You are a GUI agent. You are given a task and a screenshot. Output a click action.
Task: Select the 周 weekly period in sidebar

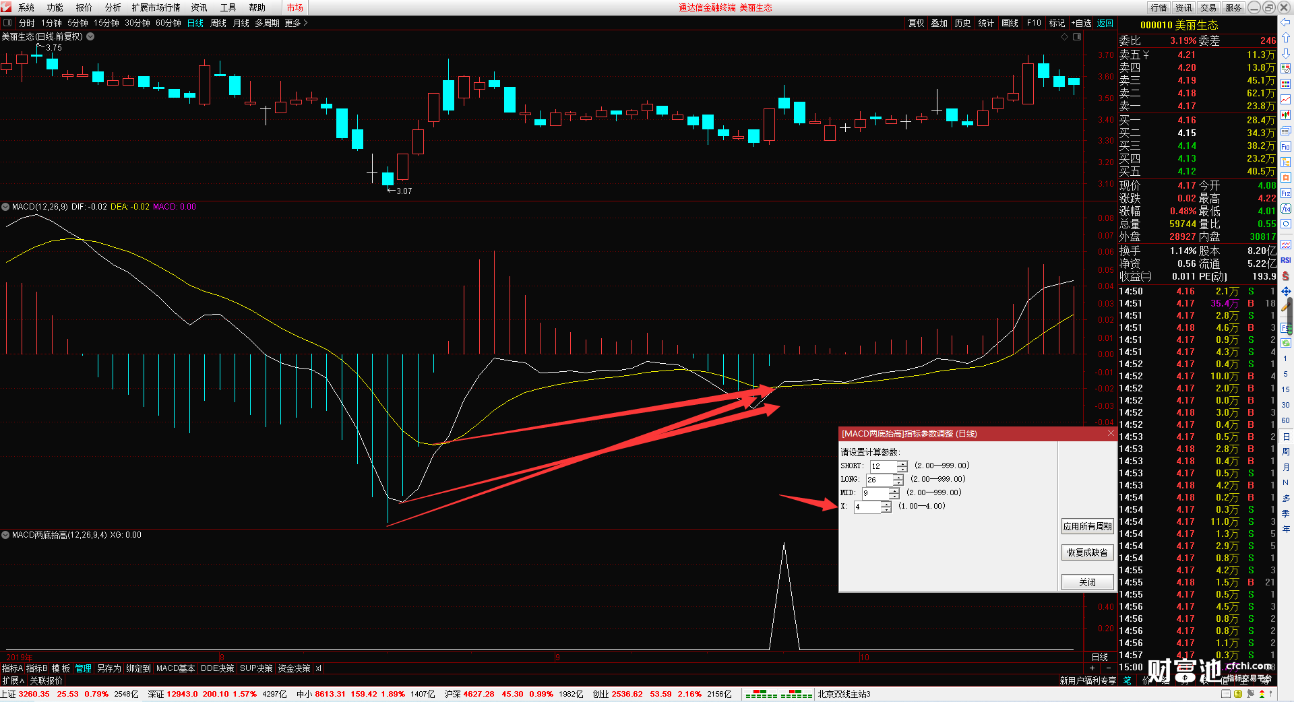pos(1286,452)
